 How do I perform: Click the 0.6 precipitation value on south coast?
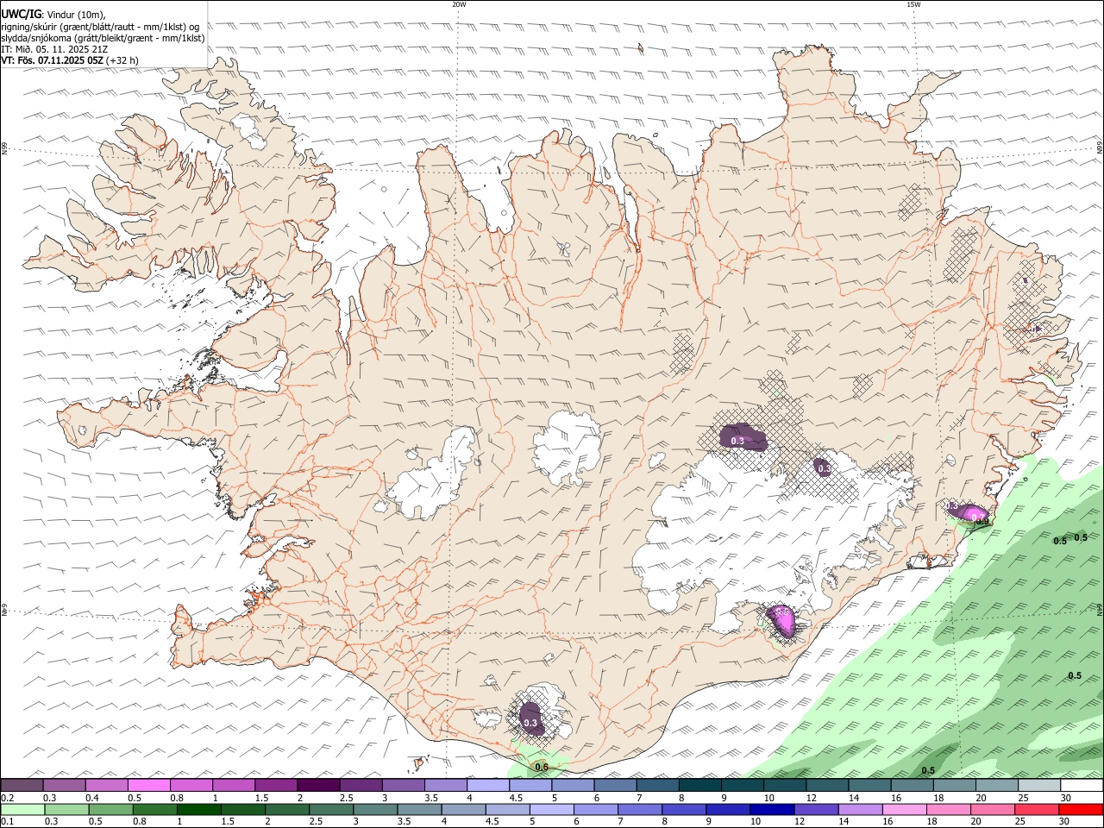tap(542, 767)
